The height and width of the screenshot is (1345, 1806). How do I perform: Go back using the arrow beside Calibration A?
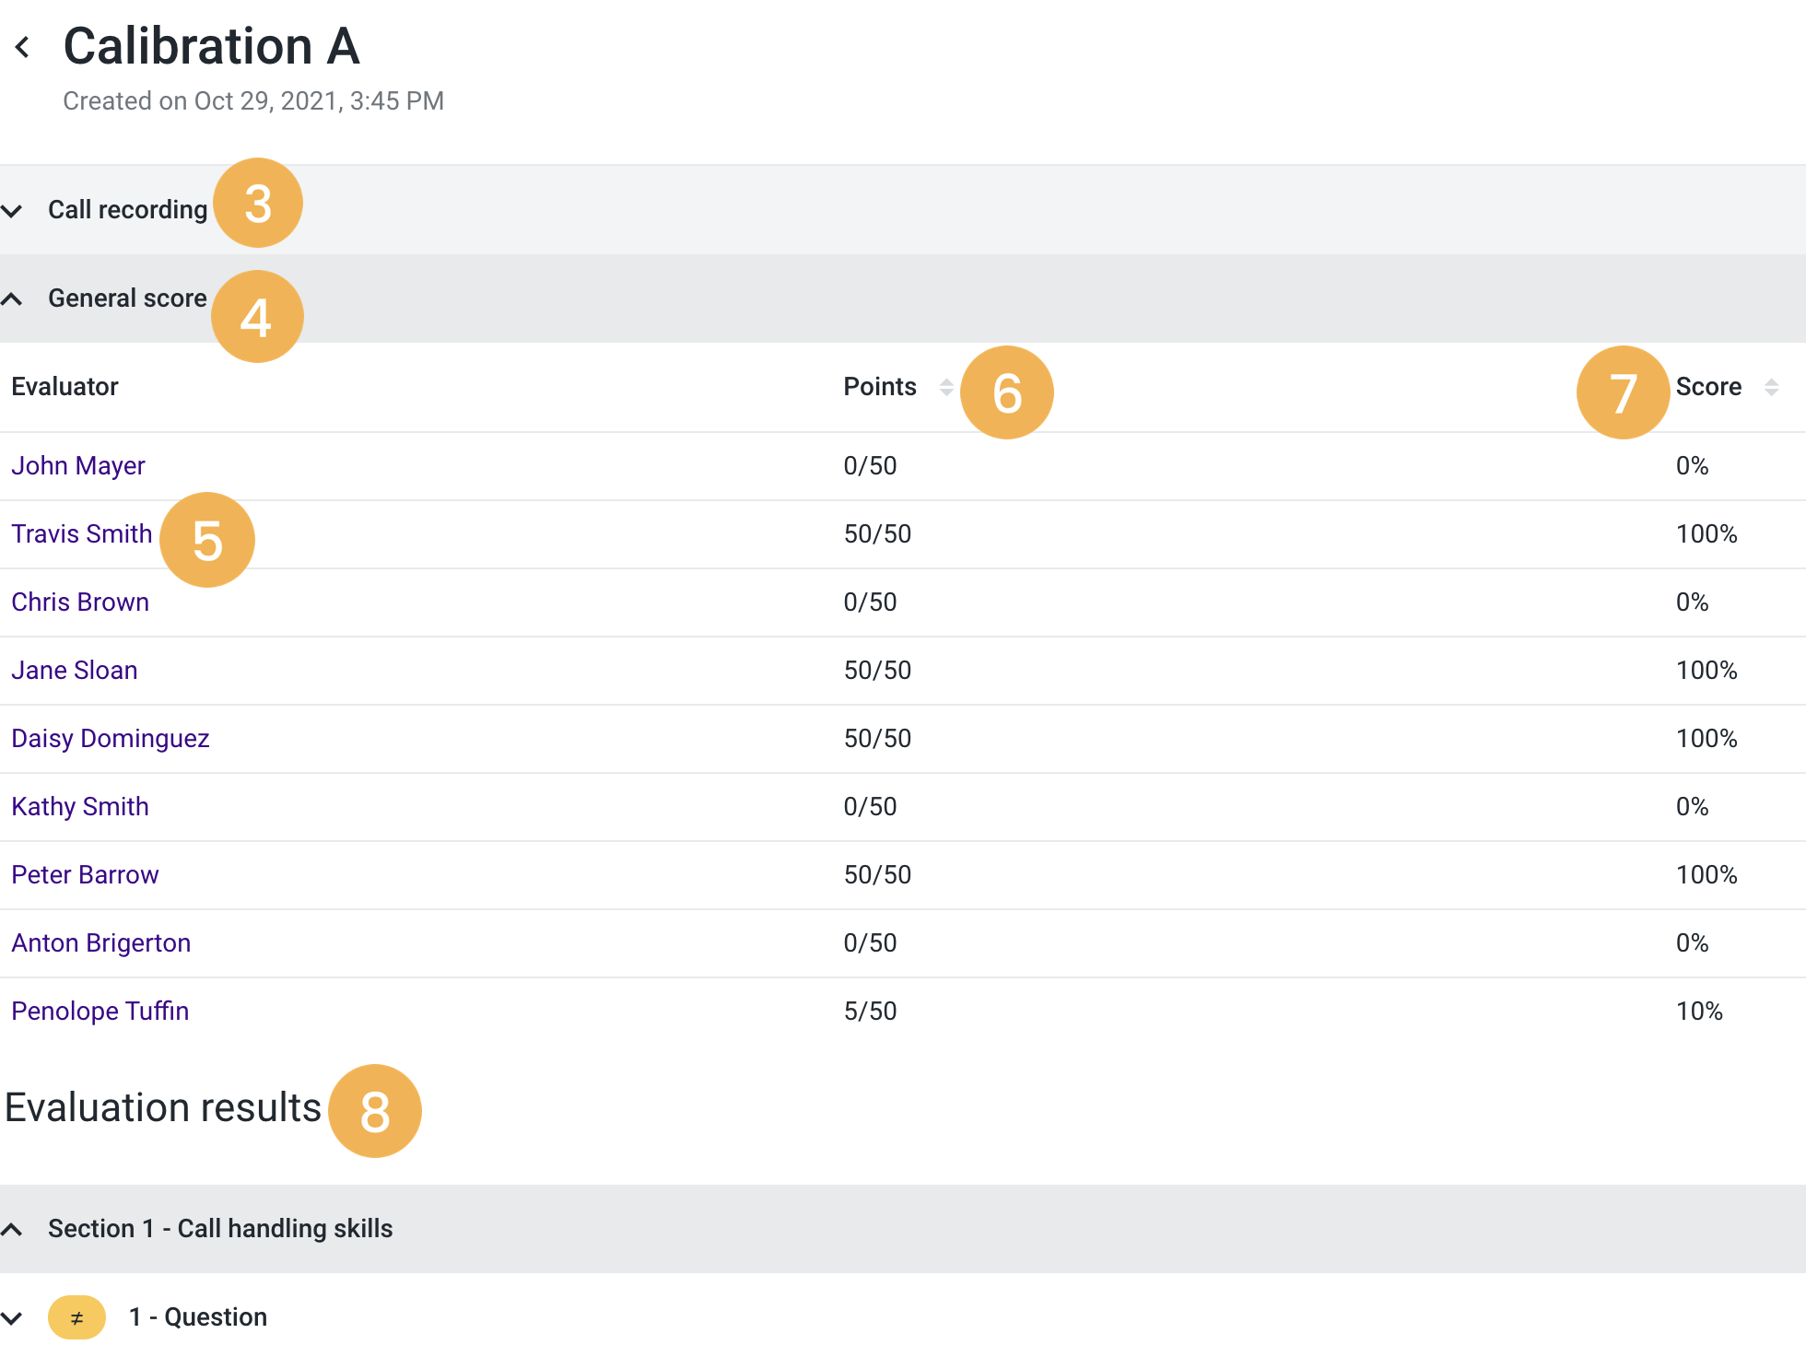pyautogui.click(x=23, y=47)
